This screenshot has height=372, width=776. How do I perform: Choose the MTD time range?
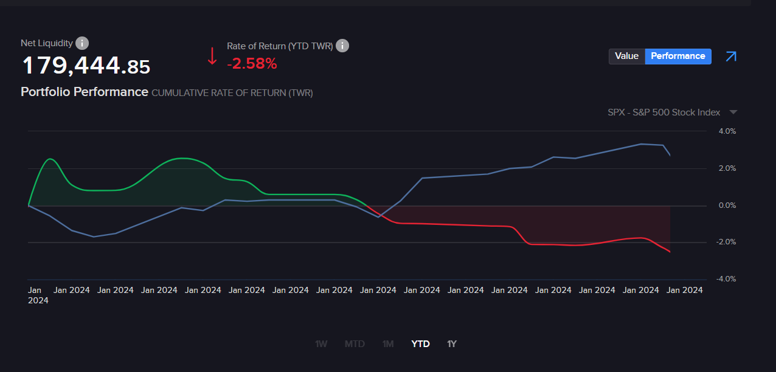pos(355,344)
